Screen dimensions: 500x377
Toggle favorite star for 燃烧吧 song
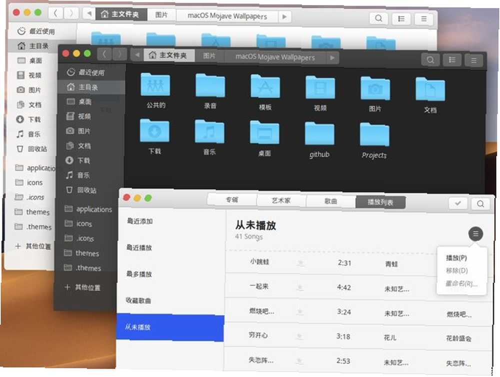299,312
